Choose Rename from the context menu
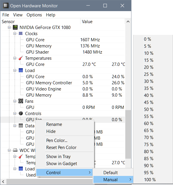 (x=65, y=124)
